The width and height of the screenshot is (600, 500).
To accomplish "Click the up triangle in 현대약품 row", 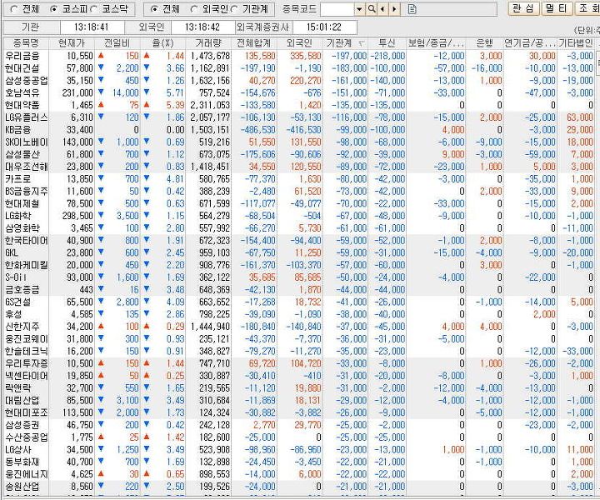I will click(101, 104).
